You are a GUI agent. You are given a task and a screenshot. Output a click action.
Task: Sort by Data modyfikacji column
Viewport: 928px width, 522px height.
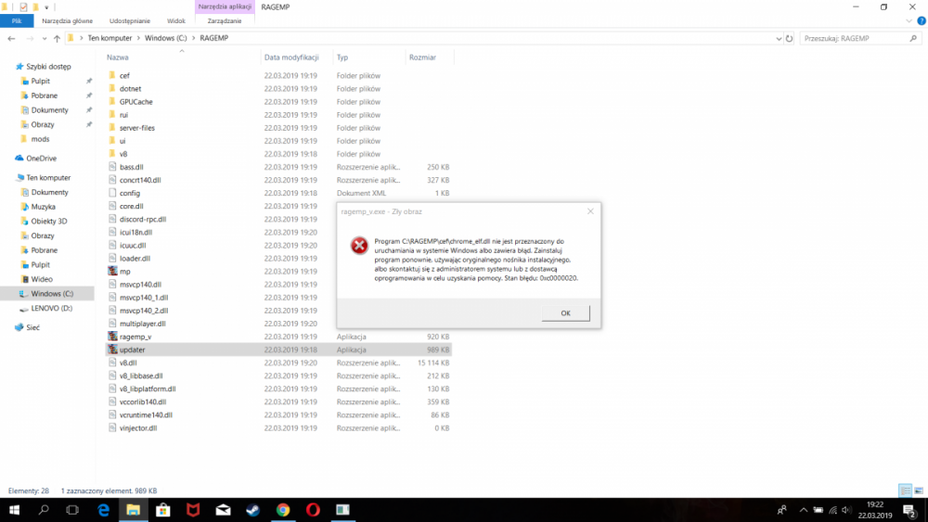pos(291,57)
